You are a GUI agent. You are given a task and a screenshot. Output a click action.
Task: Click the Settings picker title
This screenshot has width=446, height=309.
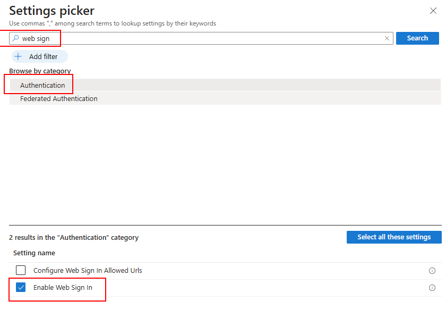[x=52, y=11]
